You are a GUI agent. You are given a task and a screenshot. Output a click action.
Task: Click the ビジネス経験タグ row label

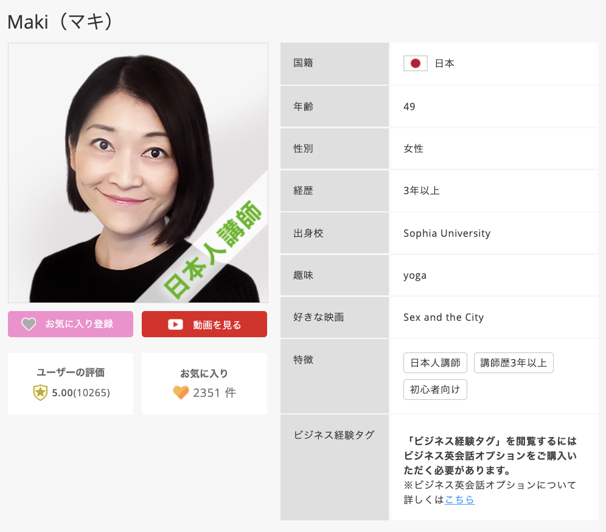point(334,435)
